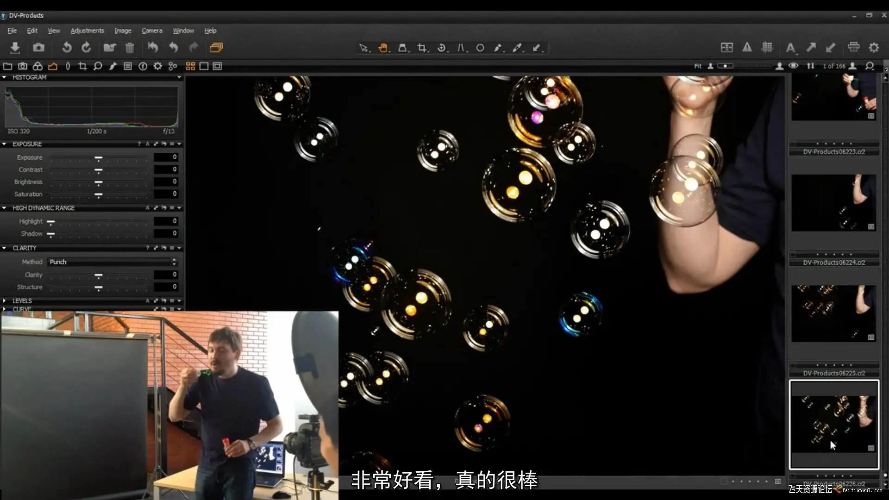Click the exposure warning triangle icon

pyautogui.click(x=747, y=47)
